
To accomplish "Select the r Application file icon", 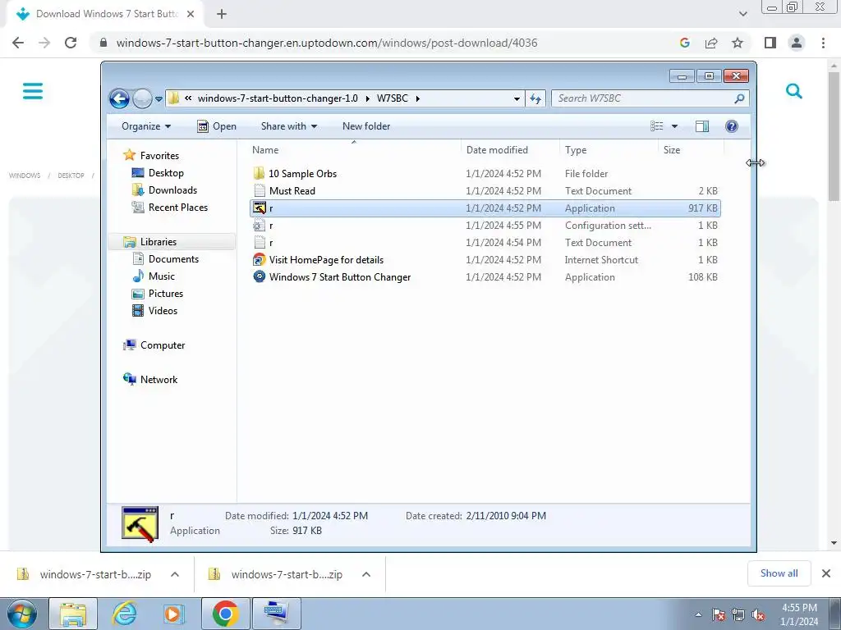I will (x=260, y=208).
